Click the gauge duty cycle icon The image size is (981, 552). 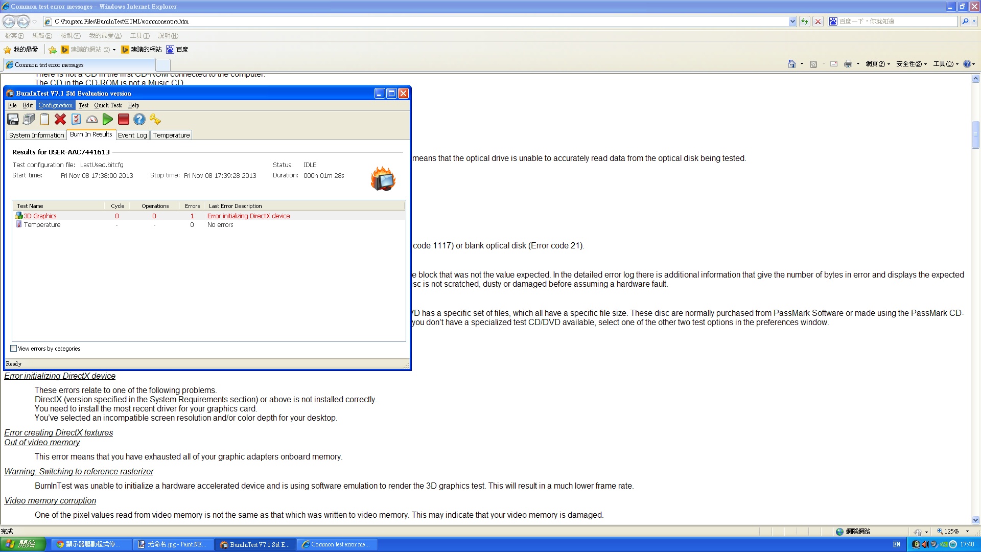92,119
